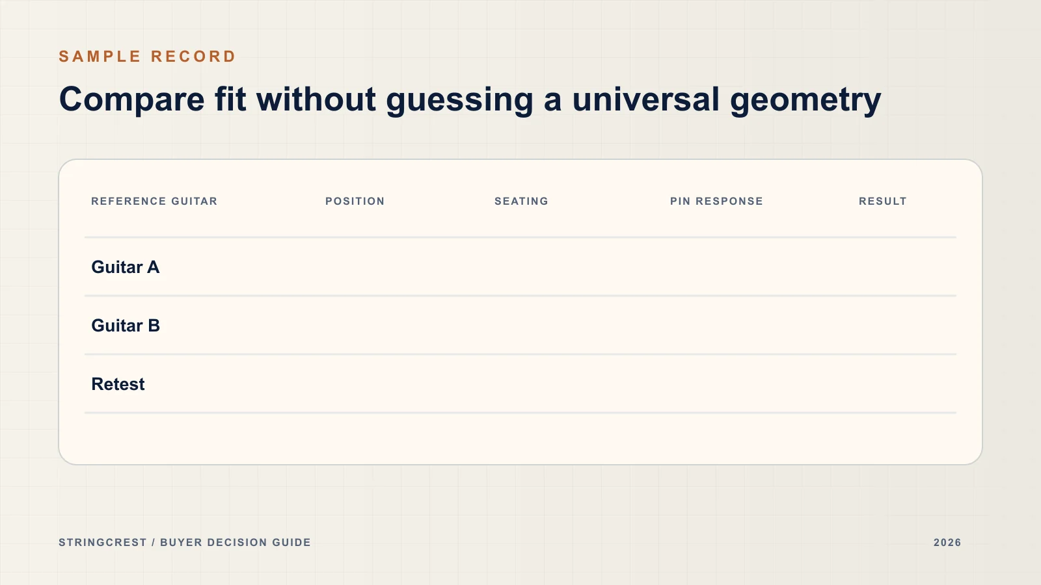This screenshot has height=585, width=1041.
Task: Click the REFERENCE GUITAR column header
Action: click(154, 201)
